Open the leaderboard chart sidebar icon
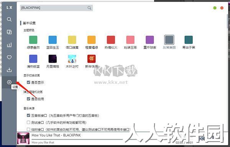Screen dimensions: 230x147 click(x=9, y=45)
